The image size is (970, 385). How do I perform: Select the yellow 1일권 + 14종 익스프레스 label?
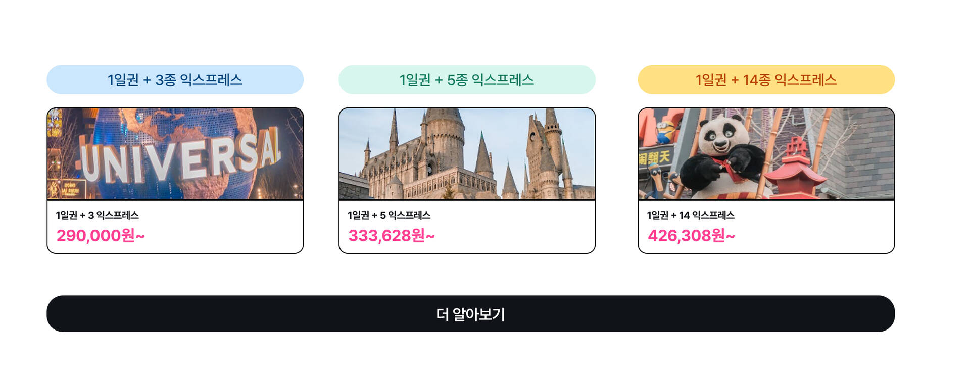point(766,80)
